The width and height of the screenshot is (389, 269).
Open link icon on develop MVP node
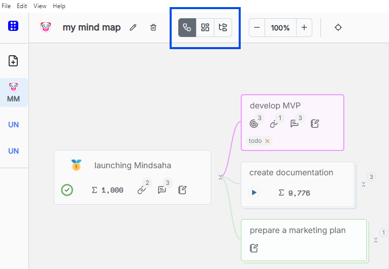274,123
